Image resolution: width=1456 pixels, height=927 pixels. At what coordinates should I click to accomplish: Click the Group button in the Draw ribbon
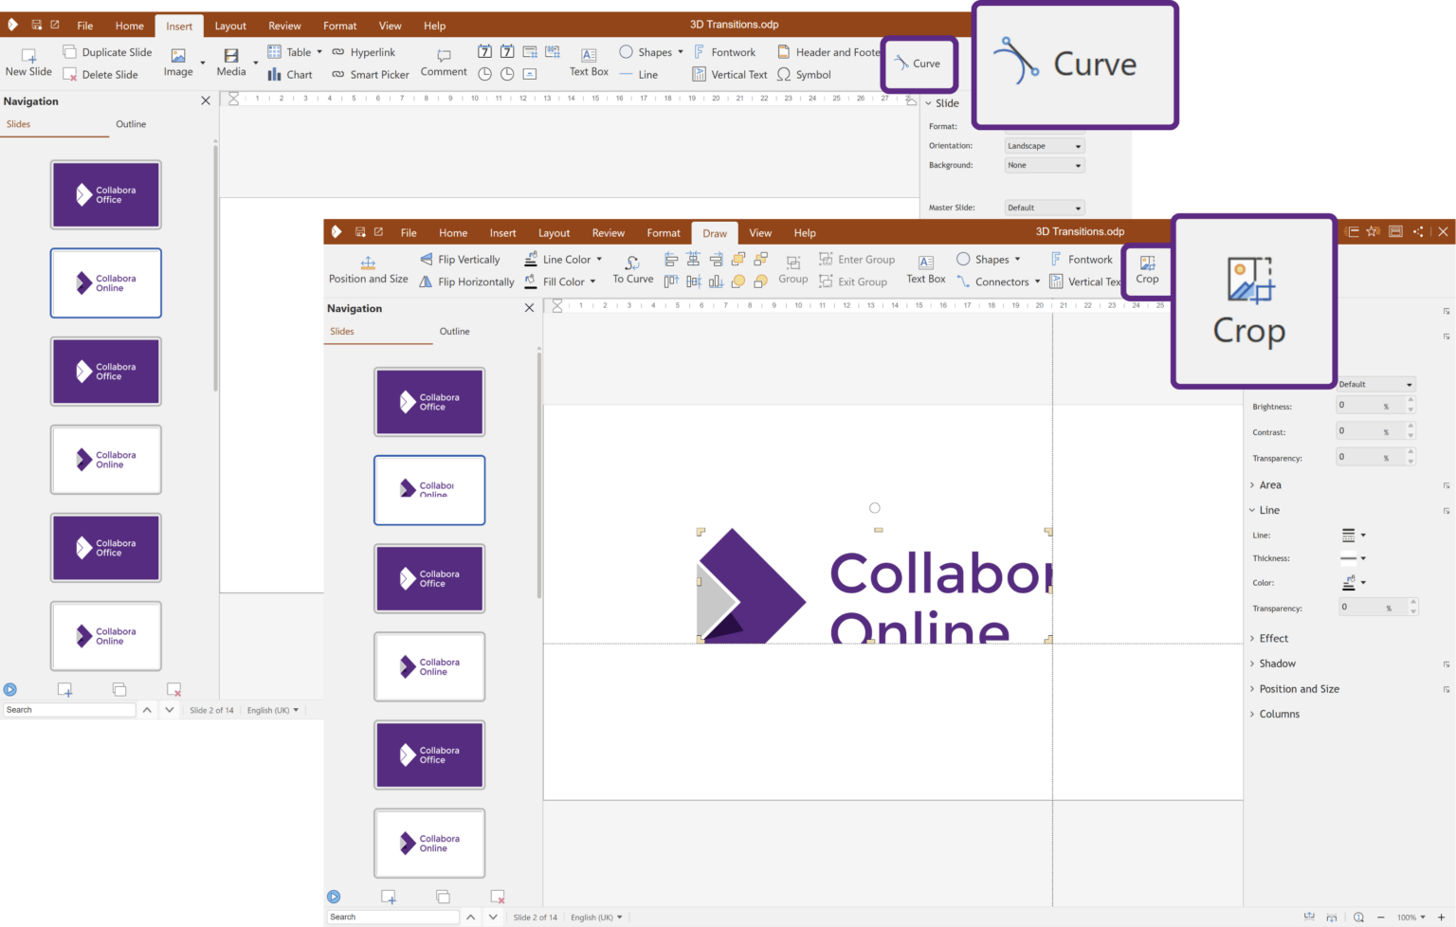click(793, 270)
